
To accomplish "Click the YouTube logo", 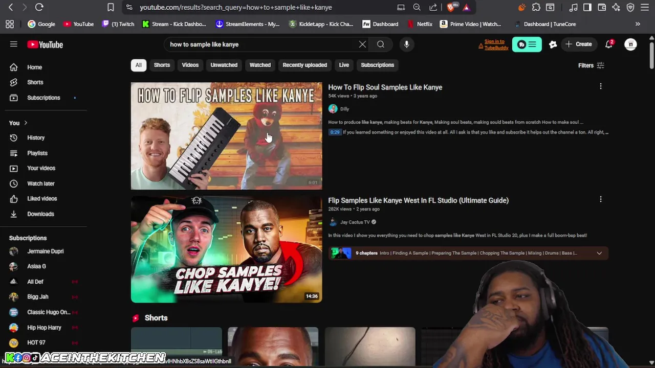I will click(x=45, y=44).
